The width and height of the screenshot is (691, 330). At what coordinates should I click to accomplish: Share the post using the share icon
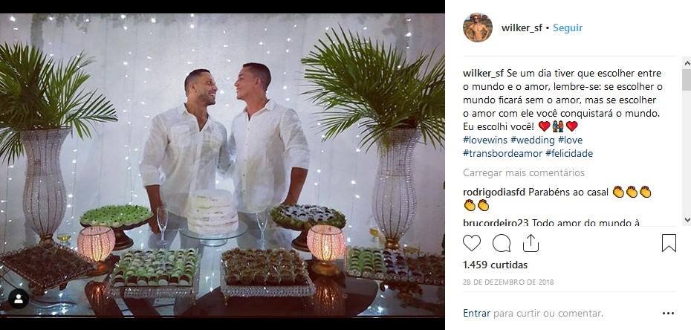pyautogui.click(x=531, y=243)
